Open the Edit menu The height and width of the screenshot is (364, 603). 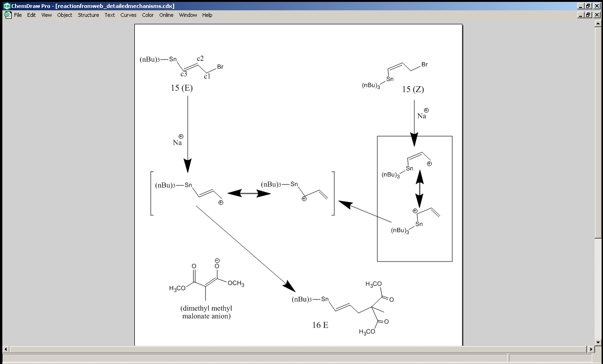tap(31, 15)
